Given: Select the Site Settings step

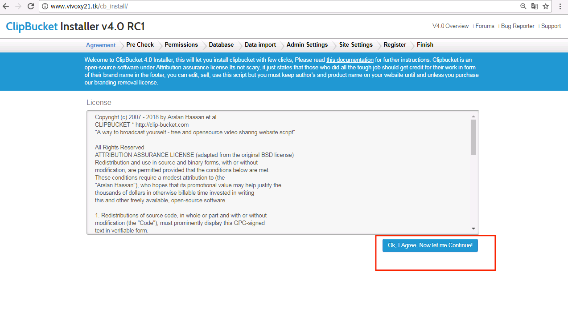Looking at the screenshot, I should click(x=356, y=45).
